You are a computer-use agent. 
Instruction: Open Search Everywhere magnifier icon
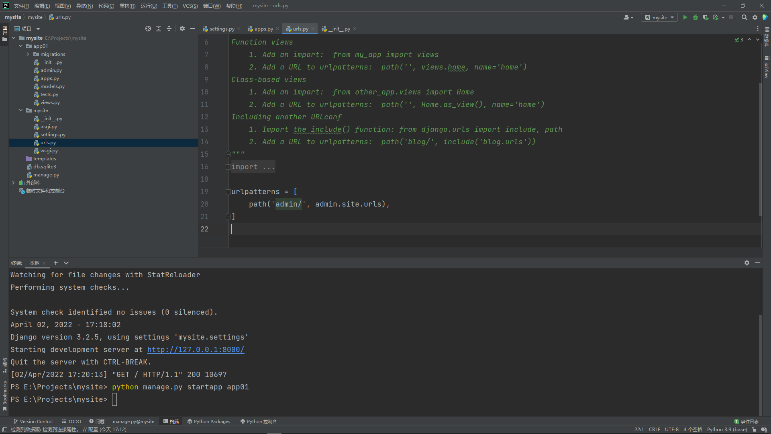click(744, 17)
